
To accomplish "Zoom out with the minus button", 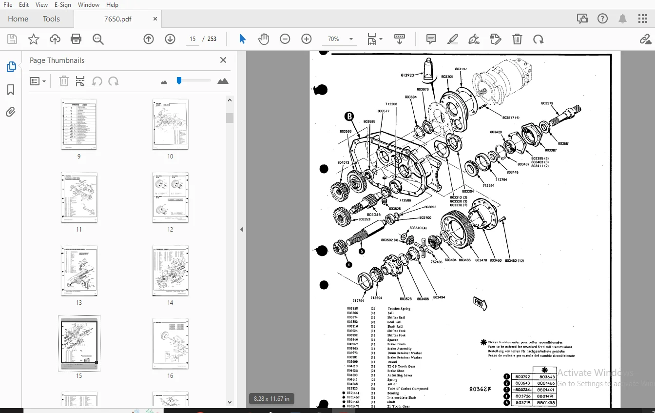I will click(285, 39).
